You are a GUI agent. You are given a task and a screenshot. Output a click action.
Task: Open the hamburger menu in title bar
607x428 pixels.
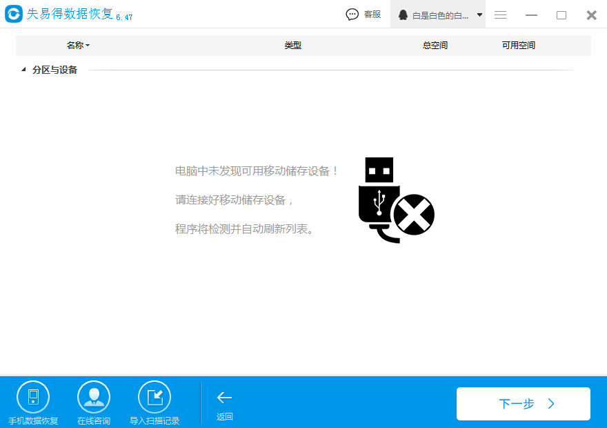500,14
